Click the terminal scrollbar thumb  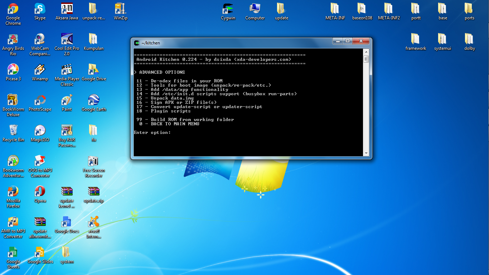click(366, 59)
